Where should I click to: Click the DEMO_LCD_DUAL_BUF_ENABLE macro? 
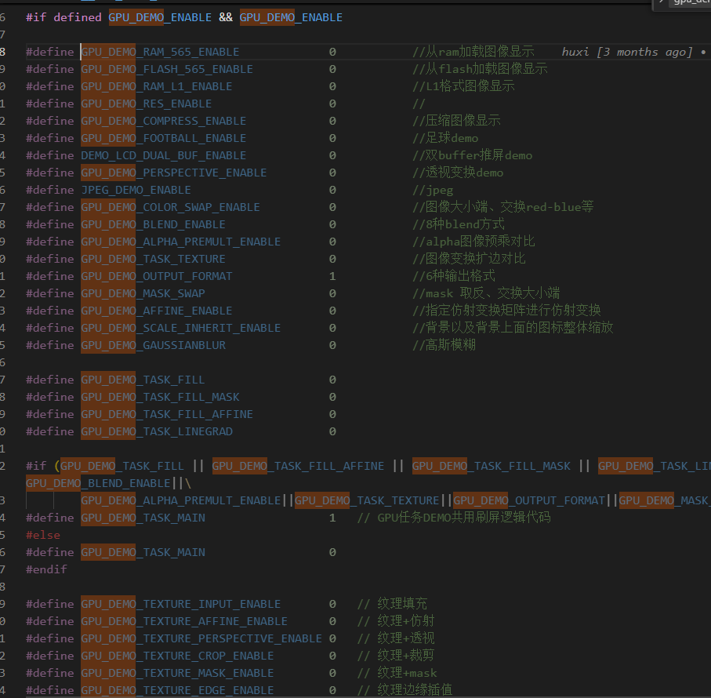pos(164,155)
